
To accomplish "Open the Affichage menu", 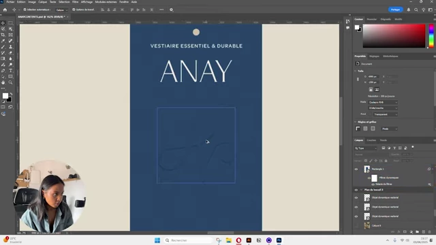I will click(87, 2).
